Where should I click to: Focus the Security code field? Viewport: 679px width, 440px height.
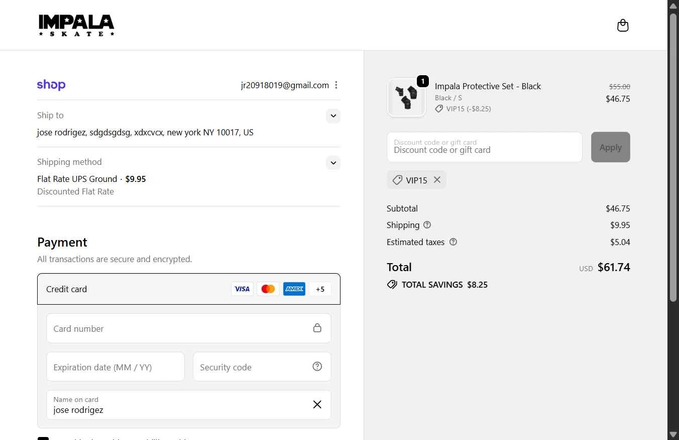point(262,367)
